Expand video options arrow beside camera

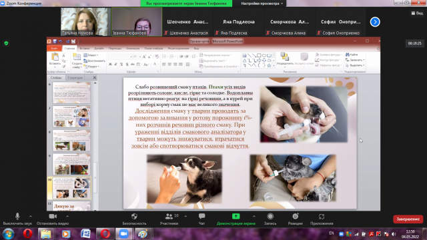click(67, 216)
